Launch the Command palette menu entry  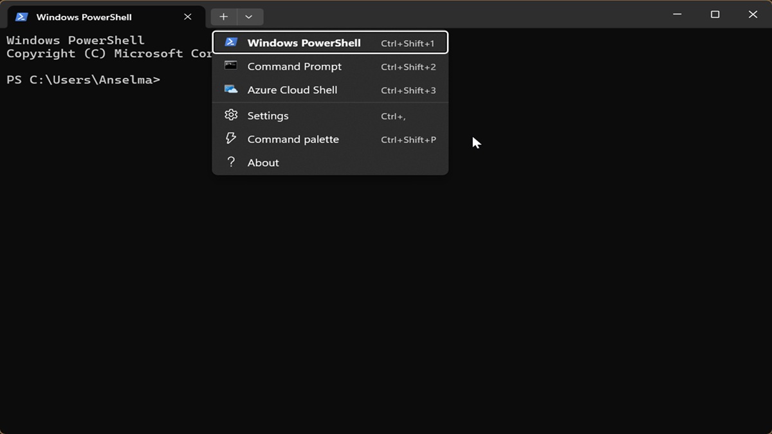point(330,139)
